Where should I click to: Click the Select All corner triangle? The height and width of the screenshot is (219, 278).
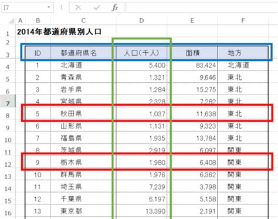12,21
